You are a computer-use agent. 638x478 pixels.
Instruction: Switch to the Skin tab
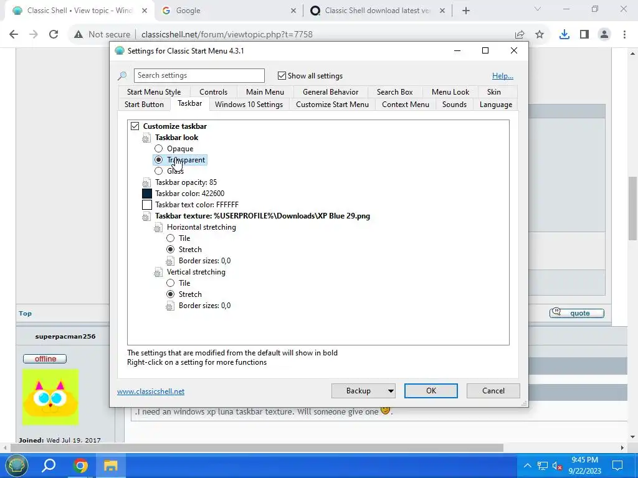[x=493, y=92]
